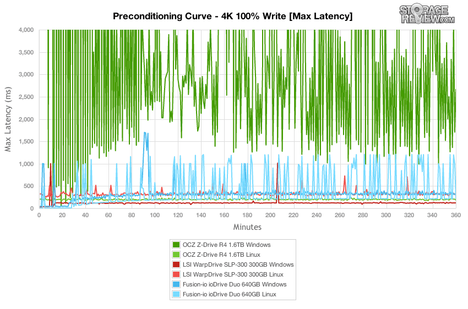Click the 1,500 y-axis label
Image resolution: width=468 pixels, height=309 pixels.
(26, 141)
